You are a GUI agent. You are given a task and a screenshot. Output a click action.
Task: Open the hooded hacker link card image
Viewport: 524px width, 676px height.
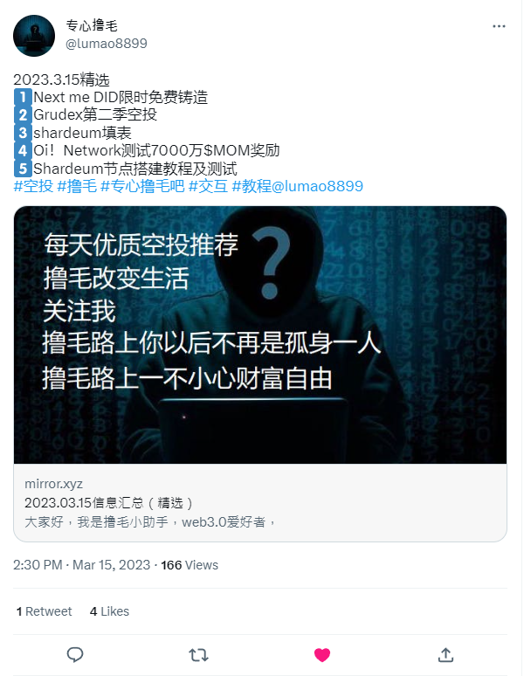[x=260, y=335]
